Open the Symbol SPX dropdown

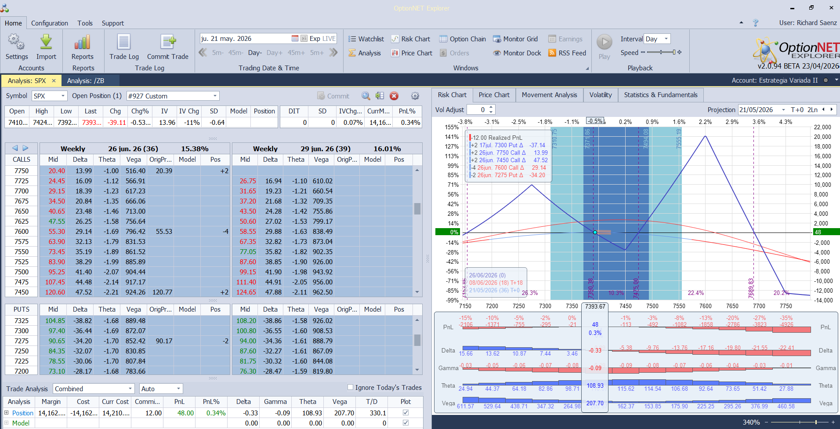63,96
